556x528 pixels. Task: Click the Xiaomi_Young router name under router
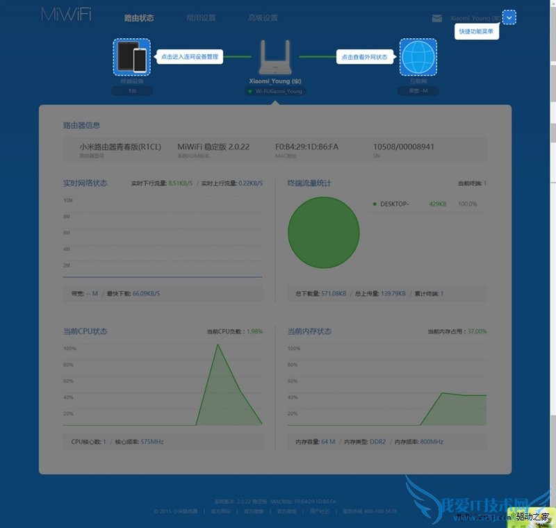(275, 81)
